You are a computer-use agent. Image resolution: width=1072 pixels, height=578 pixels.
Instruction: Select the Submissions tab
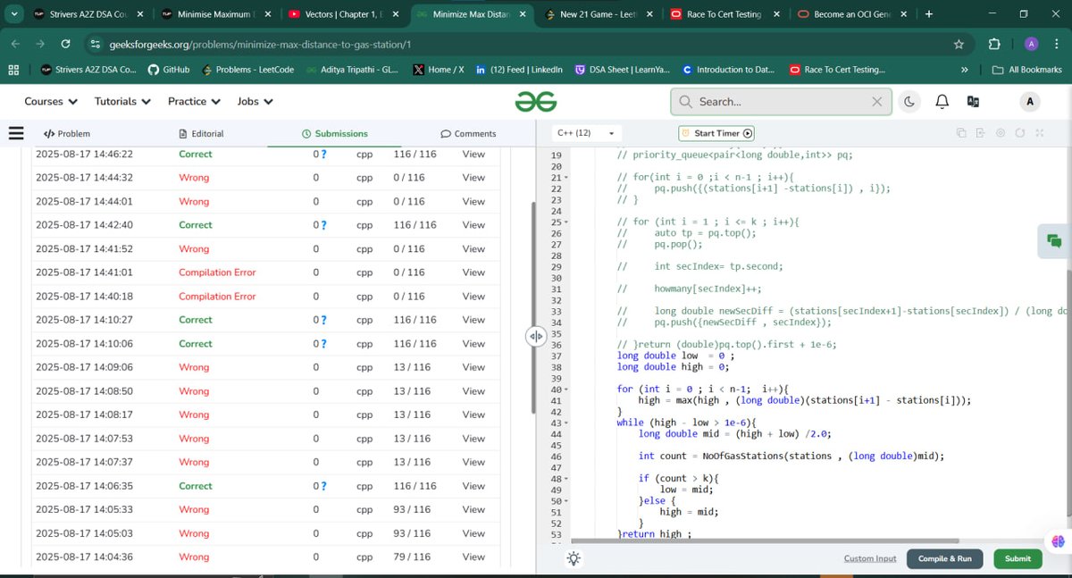pos(335,134)
